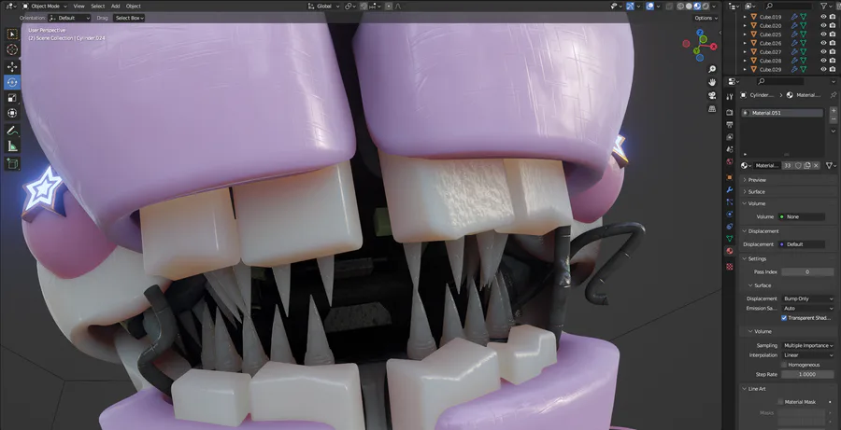Image resolution: width=841 pixels, height=430 pixels.
Task: Open the Orientation Default dropdown
Action: tap(70, 18)
